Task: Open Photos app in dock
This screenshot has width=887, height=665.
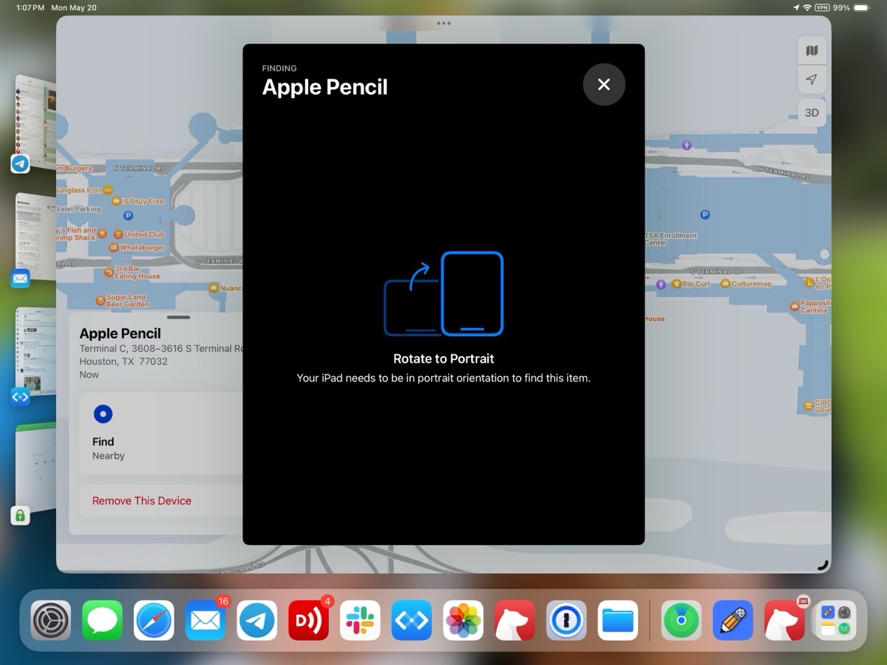Action: [463, 620]
